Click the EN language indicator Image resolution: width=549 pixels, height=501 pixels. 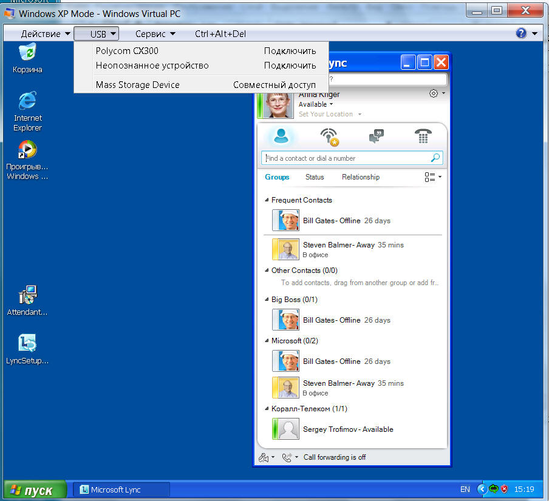465,489
